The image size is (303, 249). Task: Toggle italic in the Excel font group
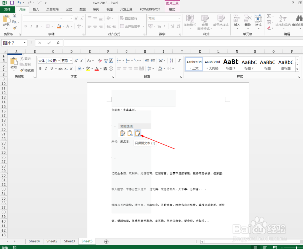coord(31,26)
